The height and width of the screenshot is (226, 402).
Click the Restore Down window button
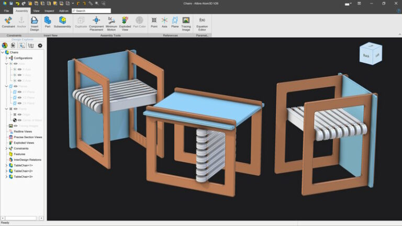tap(384, 3)
